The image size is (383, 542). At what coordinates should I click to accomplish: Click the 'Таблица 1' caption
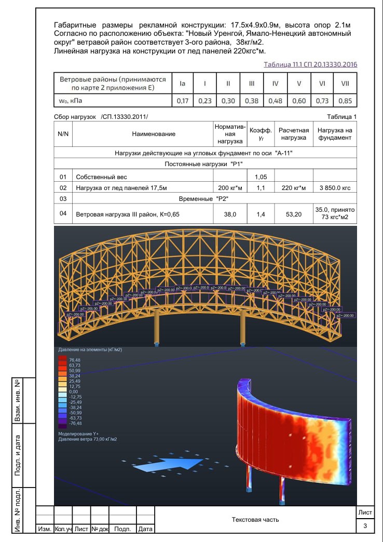click(341, 117)
